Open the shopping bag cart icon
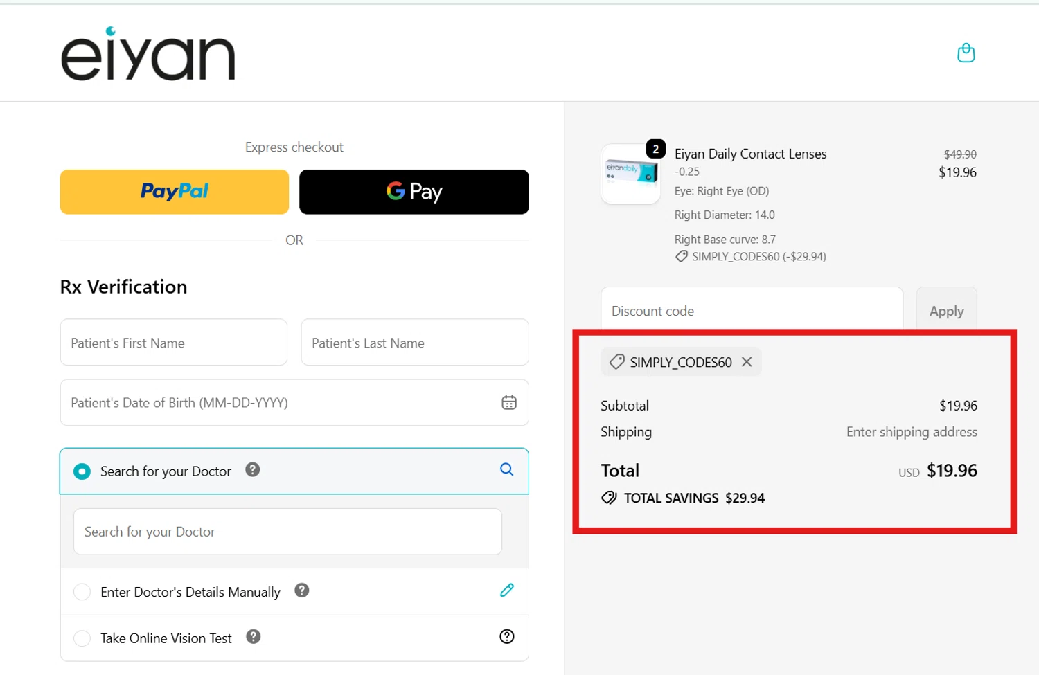Image resolution: width=1039 pixels, height=675 pixels. point(966,53)
